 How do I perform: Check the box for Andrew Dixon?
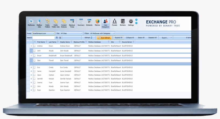click(34, 46)
